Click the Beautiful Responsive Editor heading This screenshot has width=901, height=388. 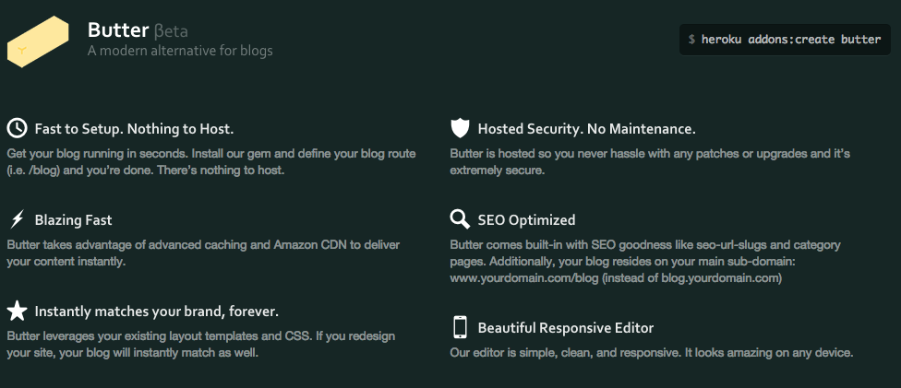click(565, 328)
